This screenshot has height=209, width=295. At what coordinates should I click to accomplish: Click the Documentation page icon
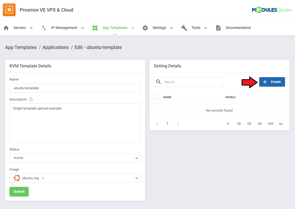point(218,28)
